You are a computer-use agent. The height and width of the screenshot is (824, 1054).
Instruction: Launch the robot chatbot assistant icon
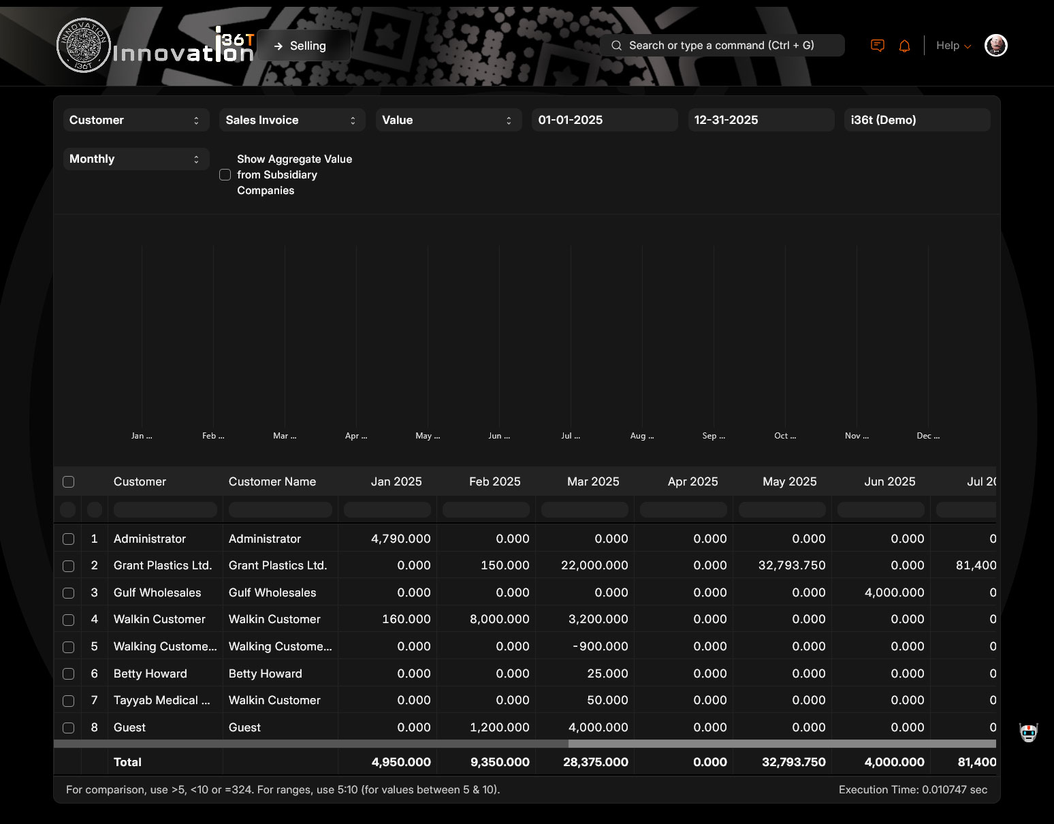click(x=1028, y=733)
